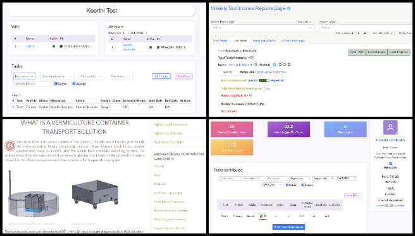Select green filter by special color swatch

coord(359,33)
